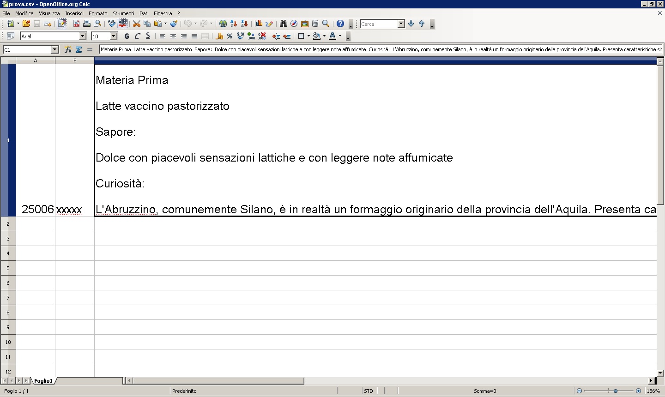665x397 pixels.
Task: Click the zoom out minus button
Action: (579, 391)
